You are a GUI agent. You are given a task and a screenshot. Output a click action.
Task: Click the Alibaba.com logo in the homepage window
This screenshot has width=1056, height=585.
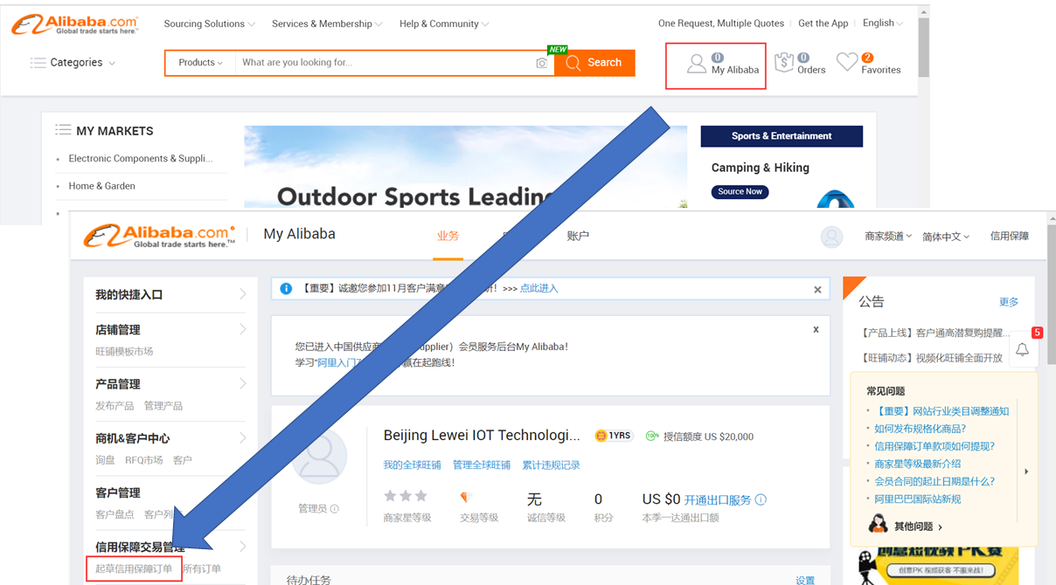75,24
